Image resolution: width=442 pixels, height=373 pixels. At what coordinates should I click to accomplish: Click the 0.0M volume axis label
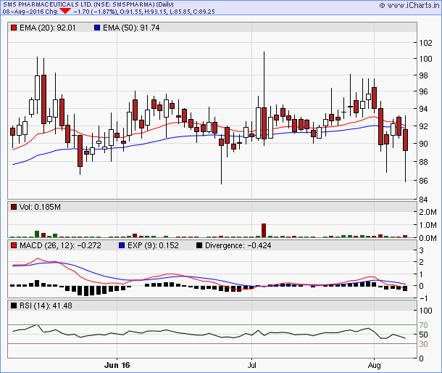428,238
